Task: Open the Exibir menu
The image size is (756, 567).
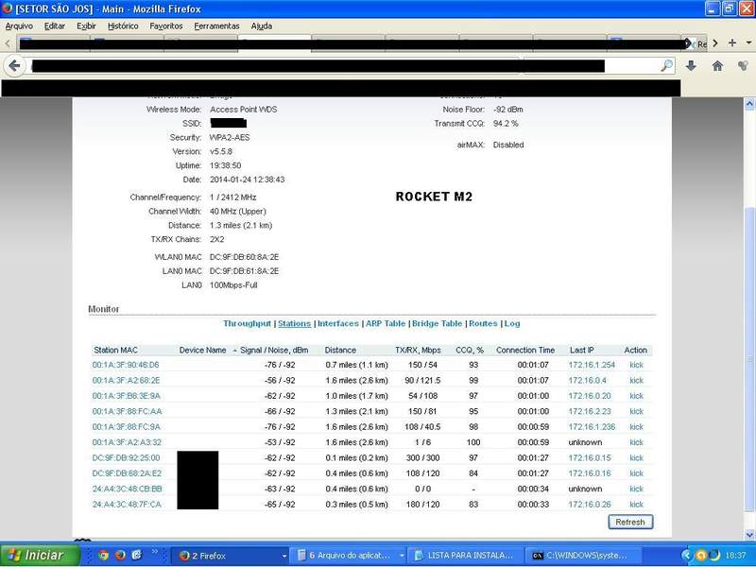Action: 86,26
